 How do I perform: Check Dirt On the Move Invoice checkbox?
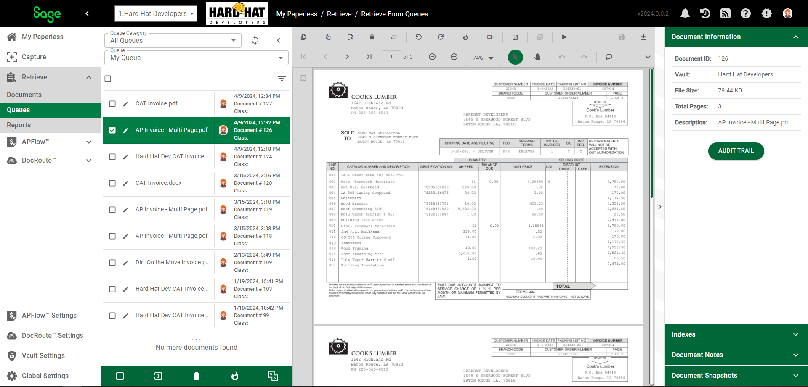click(112, 263)
